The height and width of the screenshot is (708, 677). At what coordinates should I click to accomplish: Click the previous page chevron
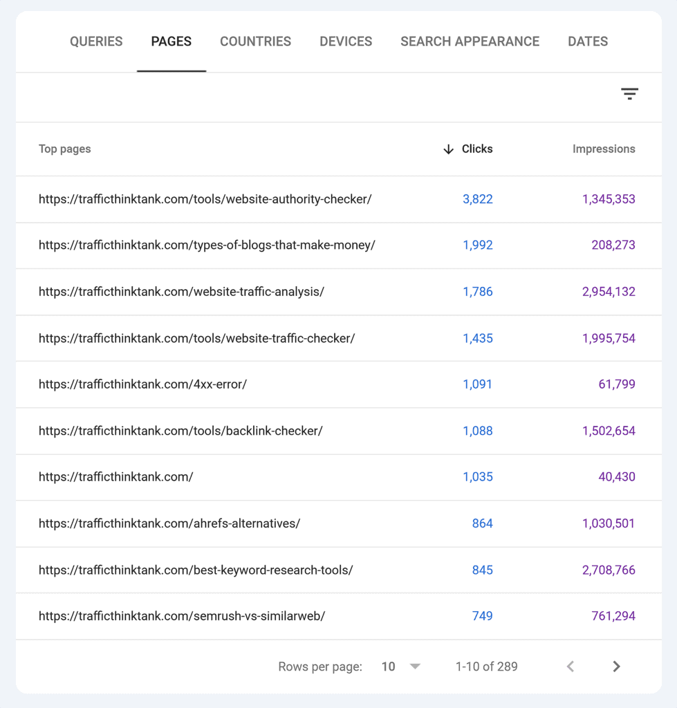click(570, 666)
